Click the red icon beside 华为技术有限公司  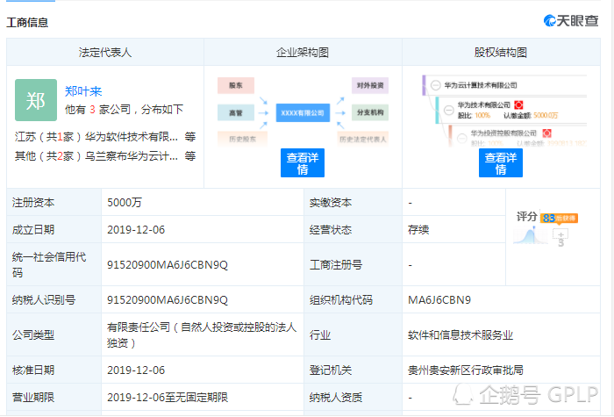pos(518,105)
